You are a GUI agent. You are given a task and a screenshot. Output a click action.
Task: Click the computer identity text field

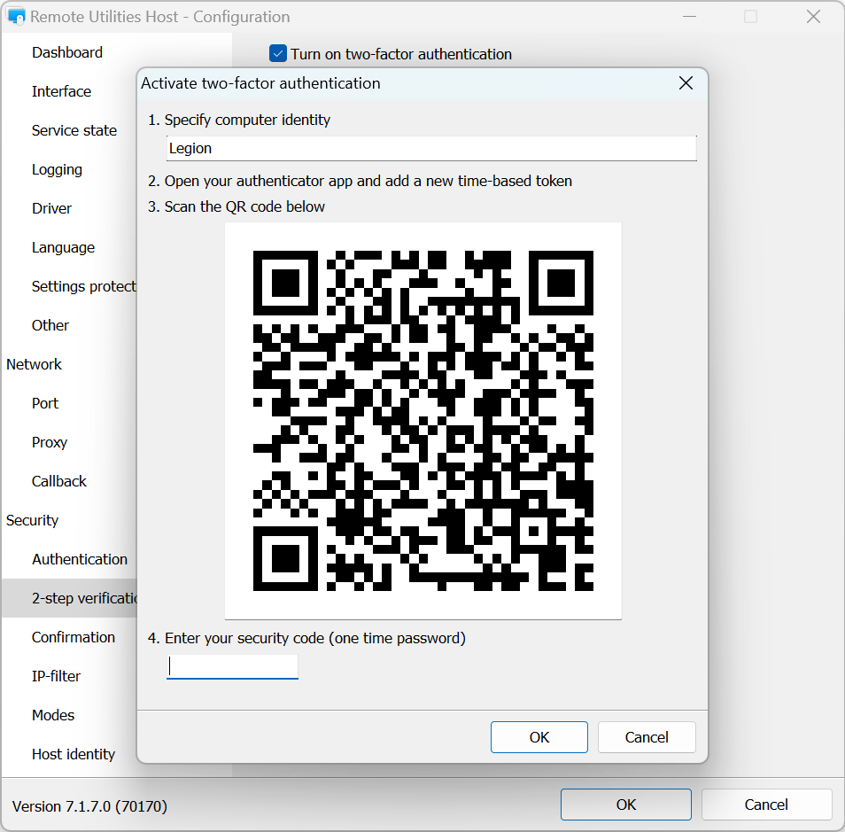pos(430,148)
